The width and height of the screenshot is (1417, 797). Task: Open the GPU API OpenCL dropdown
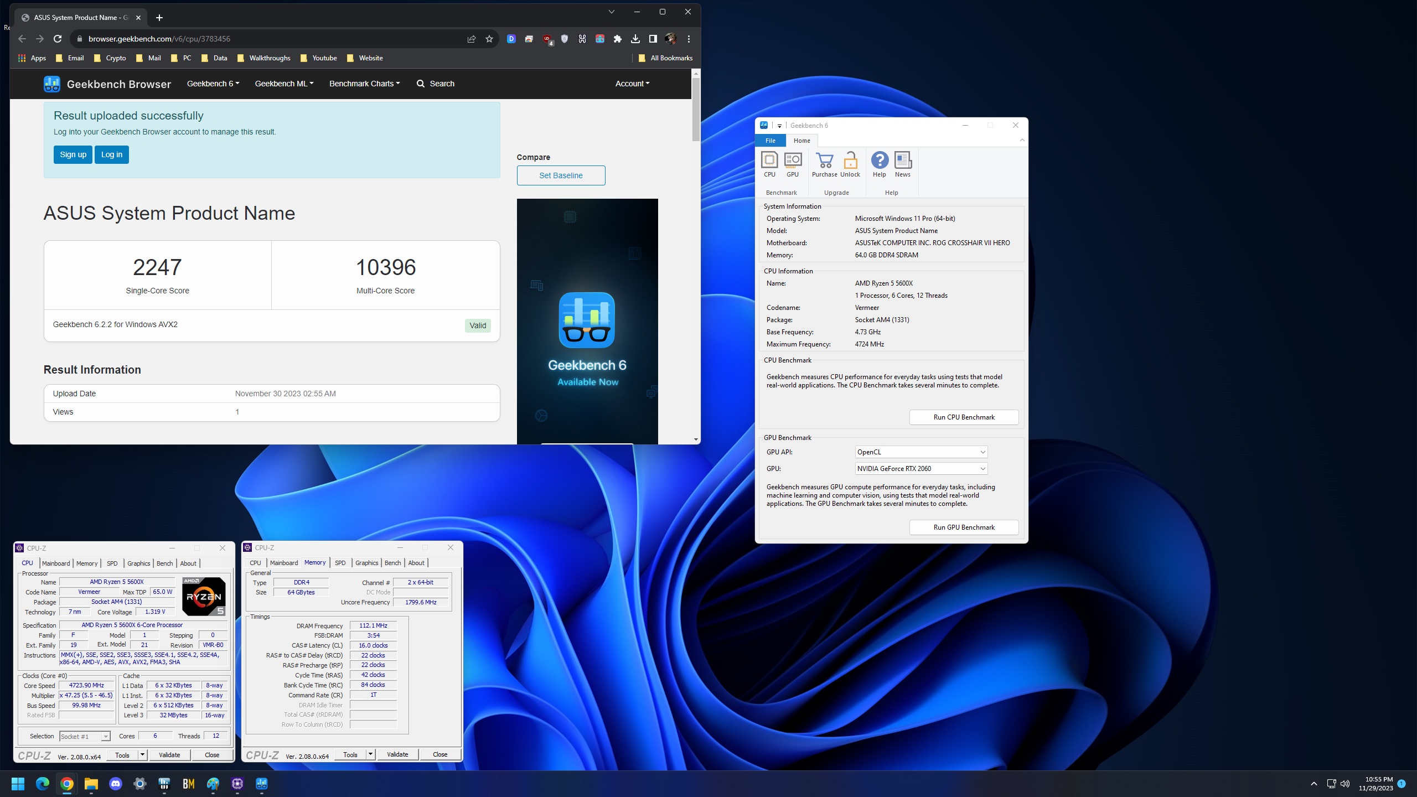point(921,452)
